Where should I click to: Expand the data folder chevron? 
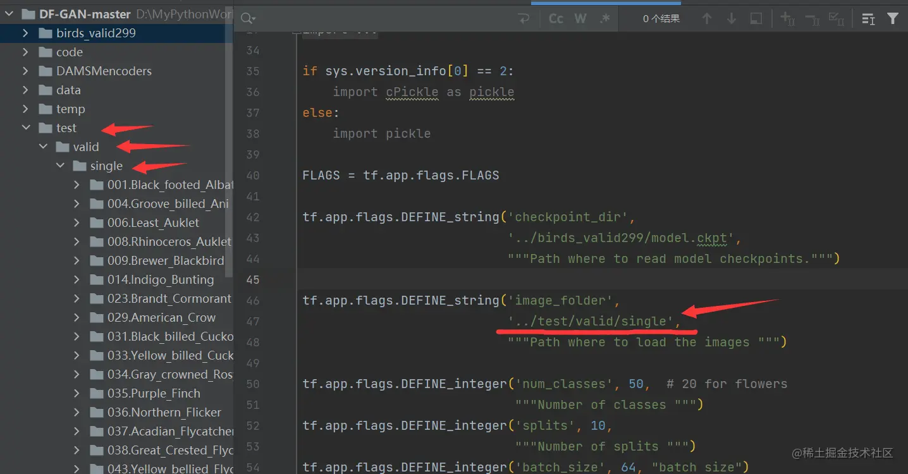(25, 90)
